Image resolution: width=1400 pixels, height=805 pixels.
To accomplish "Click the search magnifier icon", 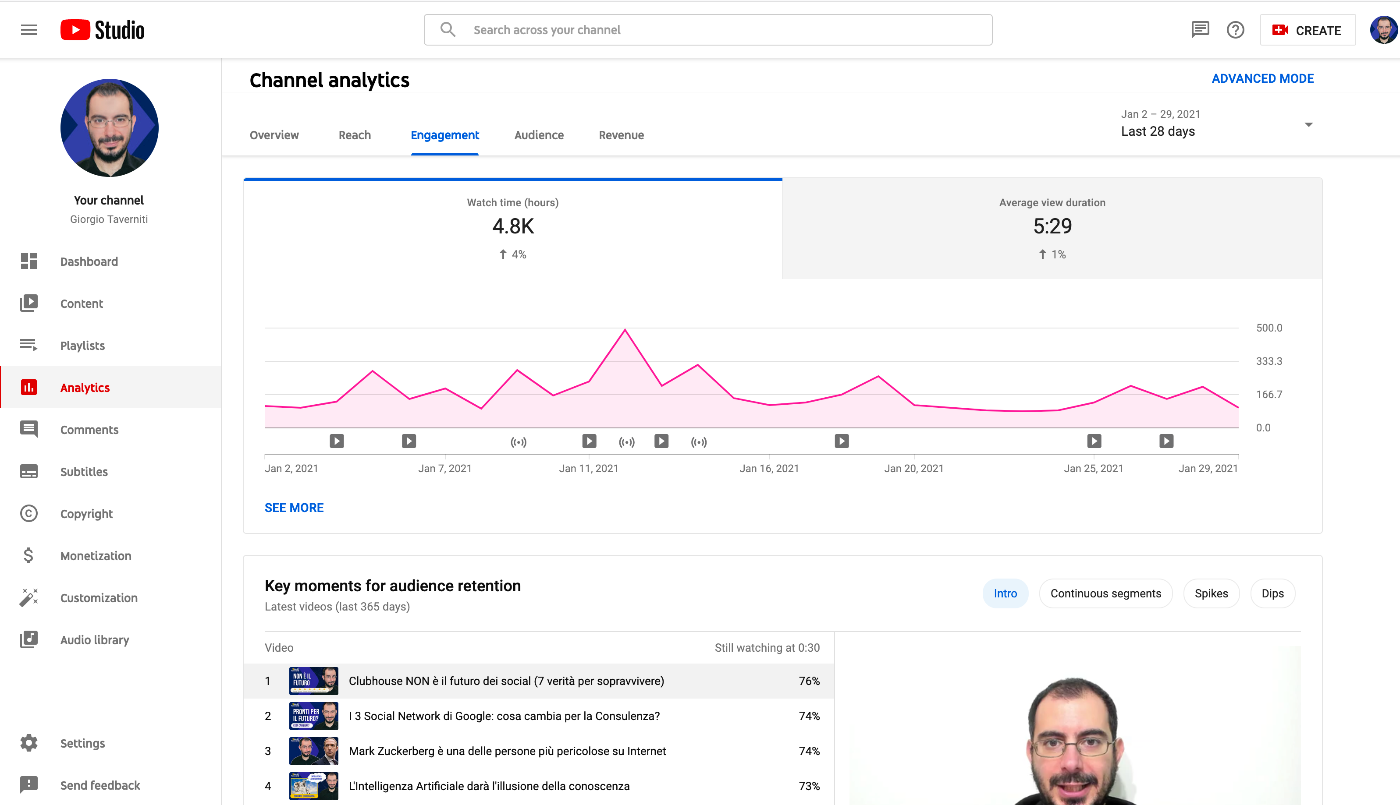I will (x=448, y=30).
